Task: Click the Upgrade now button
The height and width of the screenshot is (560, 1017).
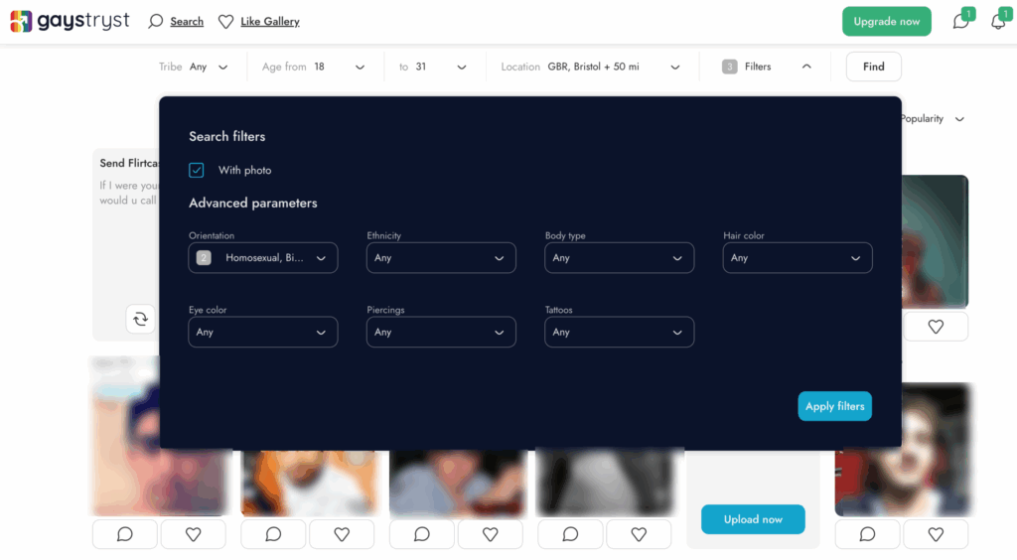Action: [886, 22]
